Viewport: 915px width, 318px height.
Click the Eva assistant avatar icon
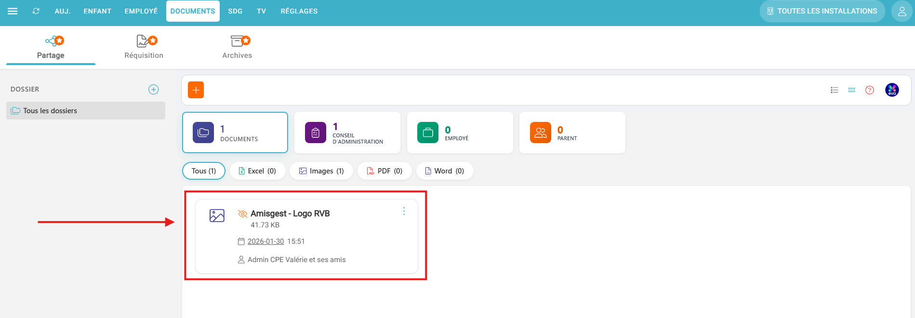(891, 90)
